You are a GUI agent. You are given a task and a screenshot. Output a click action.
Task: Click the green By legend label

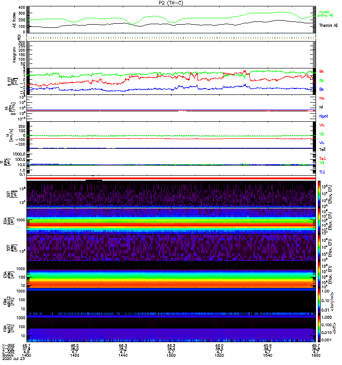(322, 80)
